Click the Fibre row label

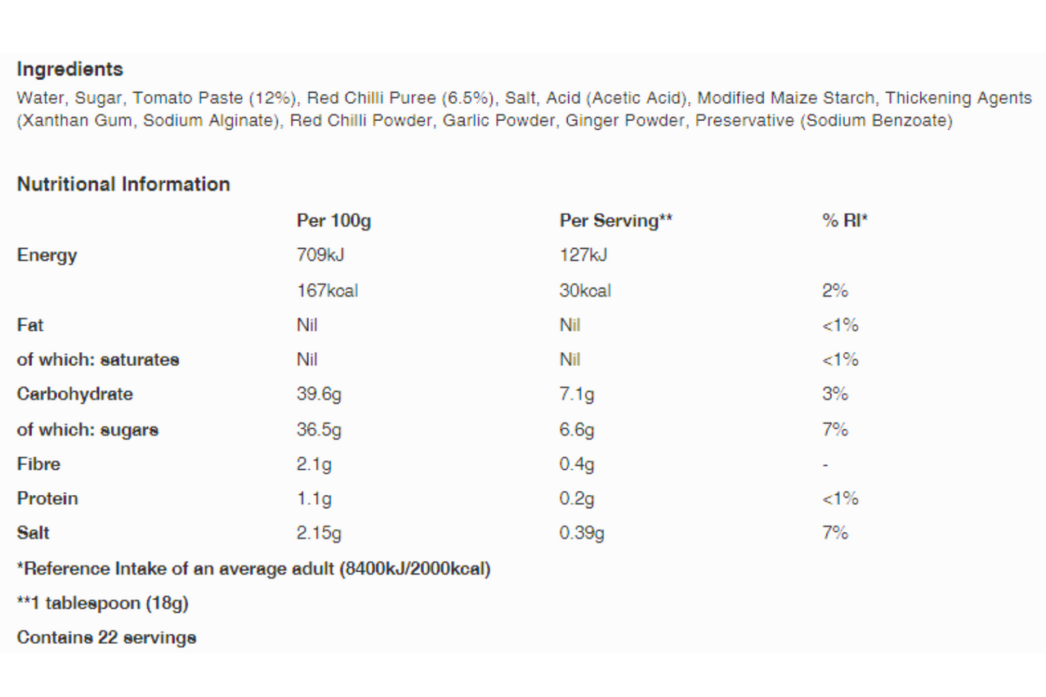pyautogui.click(x=38, y=463)
